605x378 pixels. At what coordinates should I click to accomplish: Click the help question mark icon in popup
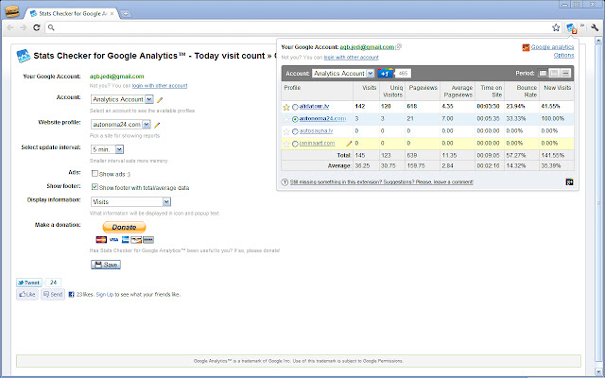pyautogui.click(x=285, y=182)
